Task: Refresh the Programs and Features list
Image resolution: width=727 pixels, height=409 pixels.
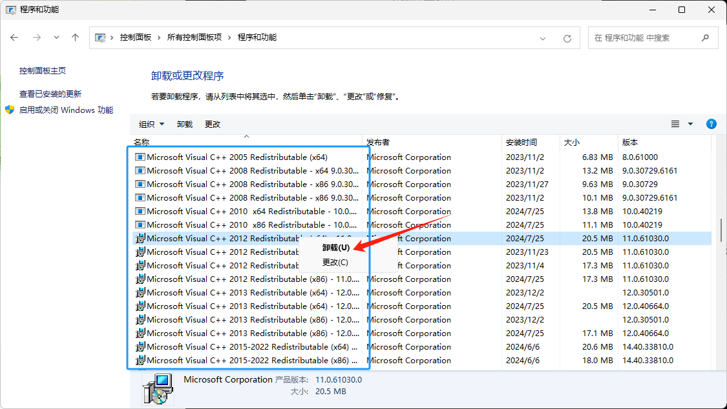Action: [x=567, y=39]
